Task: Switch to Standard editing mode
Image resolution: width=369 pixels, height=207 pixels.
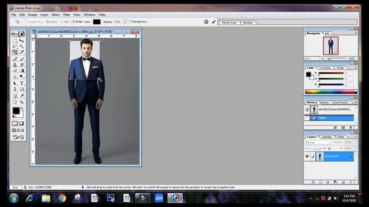Action: click(x=15, y=124)
